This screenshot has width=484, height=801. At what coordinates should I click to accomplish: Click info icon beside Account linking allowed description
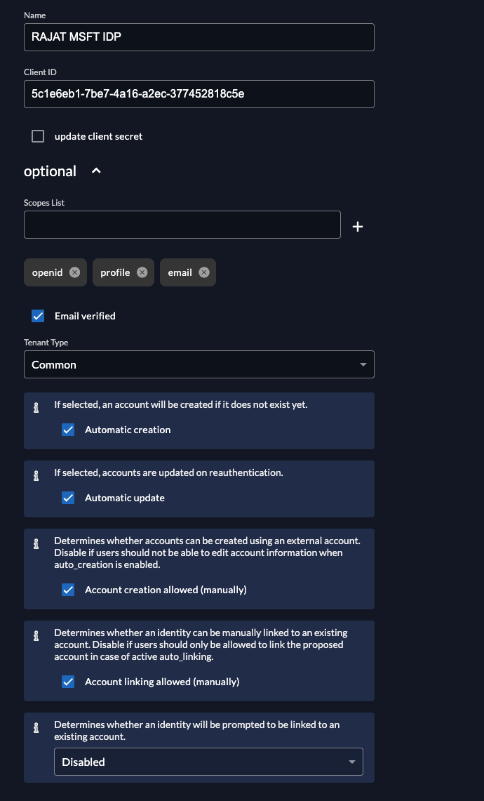(36, 636)
